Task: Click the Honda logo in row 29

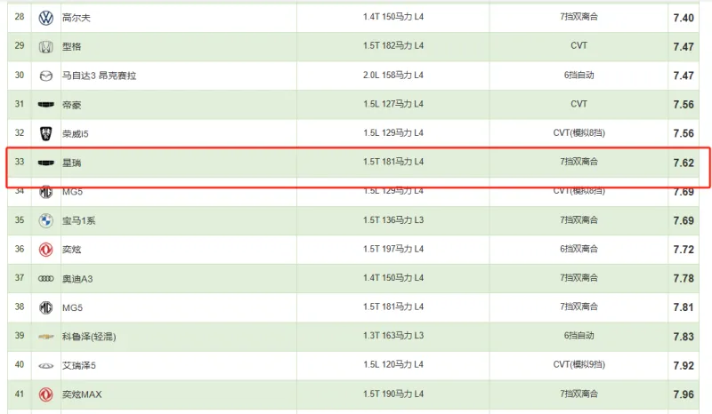Action: [45, 46]
